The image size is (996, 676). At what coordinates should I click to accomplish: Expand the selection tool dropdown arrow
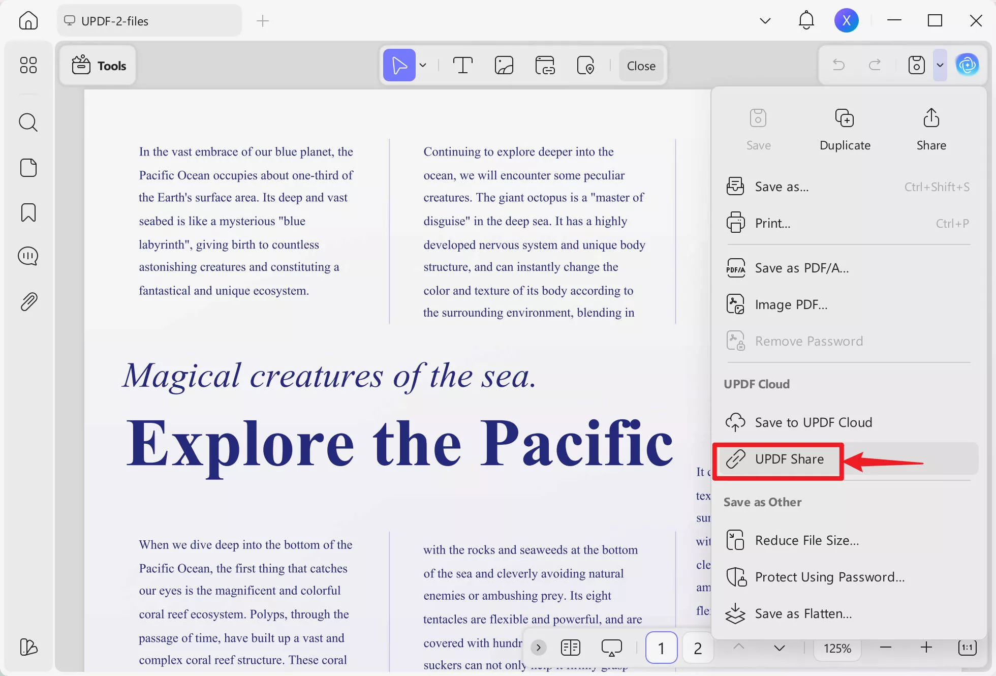click(423, 65)
